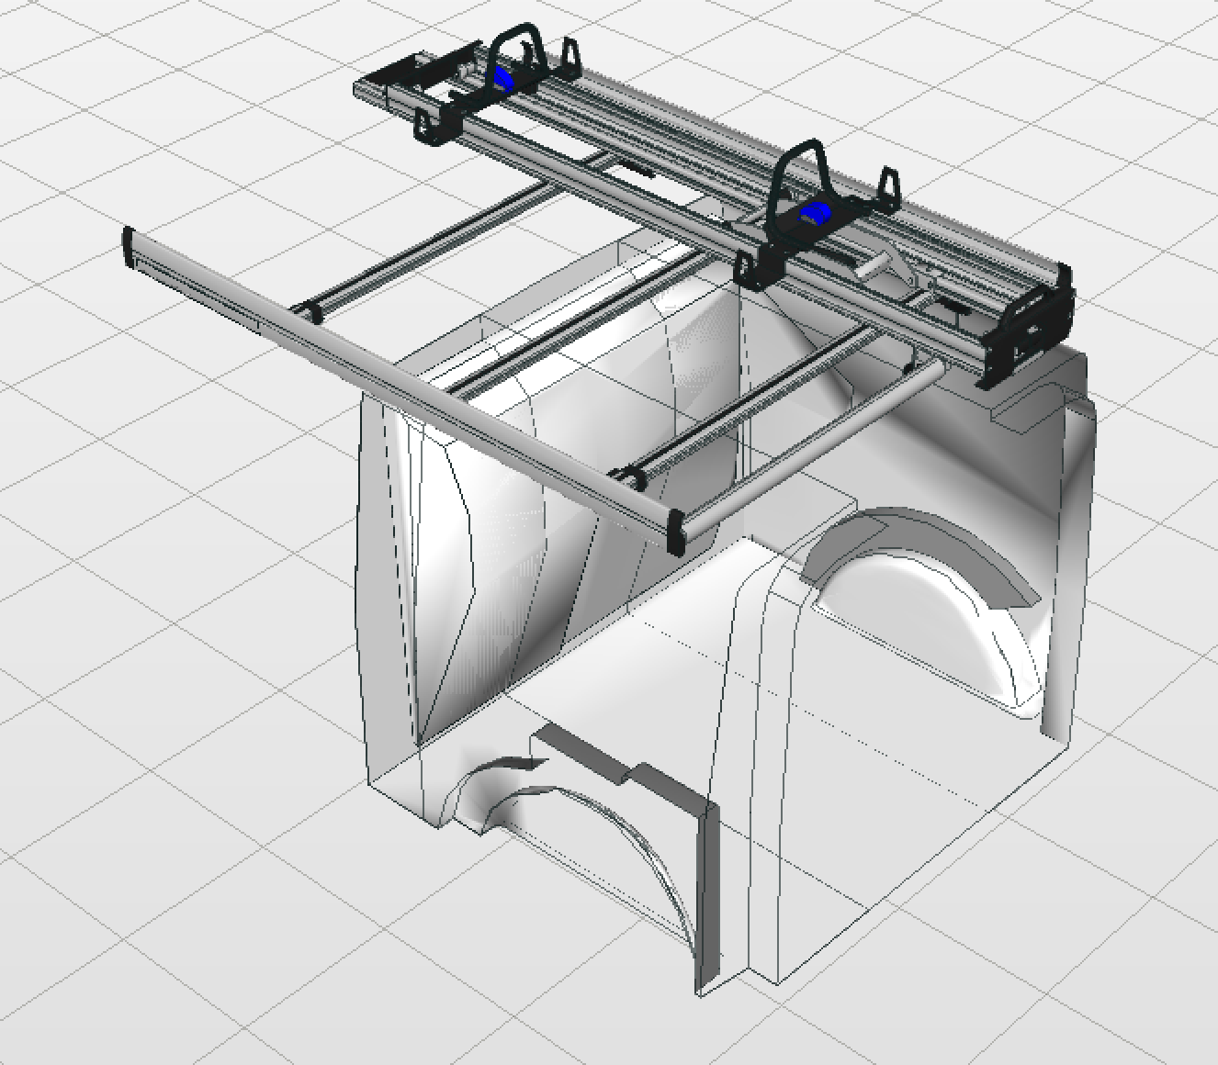This screenshot has width=1218, height=1065.
Task: Click the right black end cap of extended crossbar
Action: click(x=677, y=532)
